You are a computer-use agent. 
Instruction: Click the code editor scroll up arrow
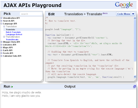tap(135, 18)
